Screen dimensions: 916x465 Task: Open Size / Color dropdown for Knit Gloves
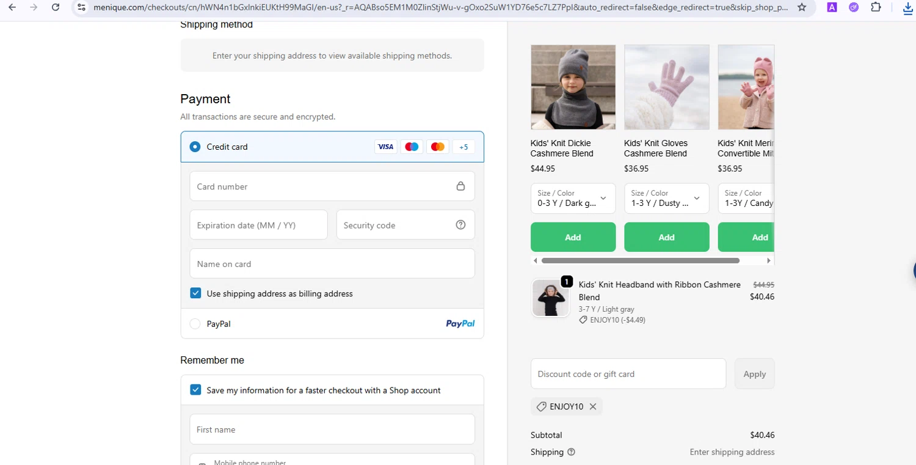666,198
